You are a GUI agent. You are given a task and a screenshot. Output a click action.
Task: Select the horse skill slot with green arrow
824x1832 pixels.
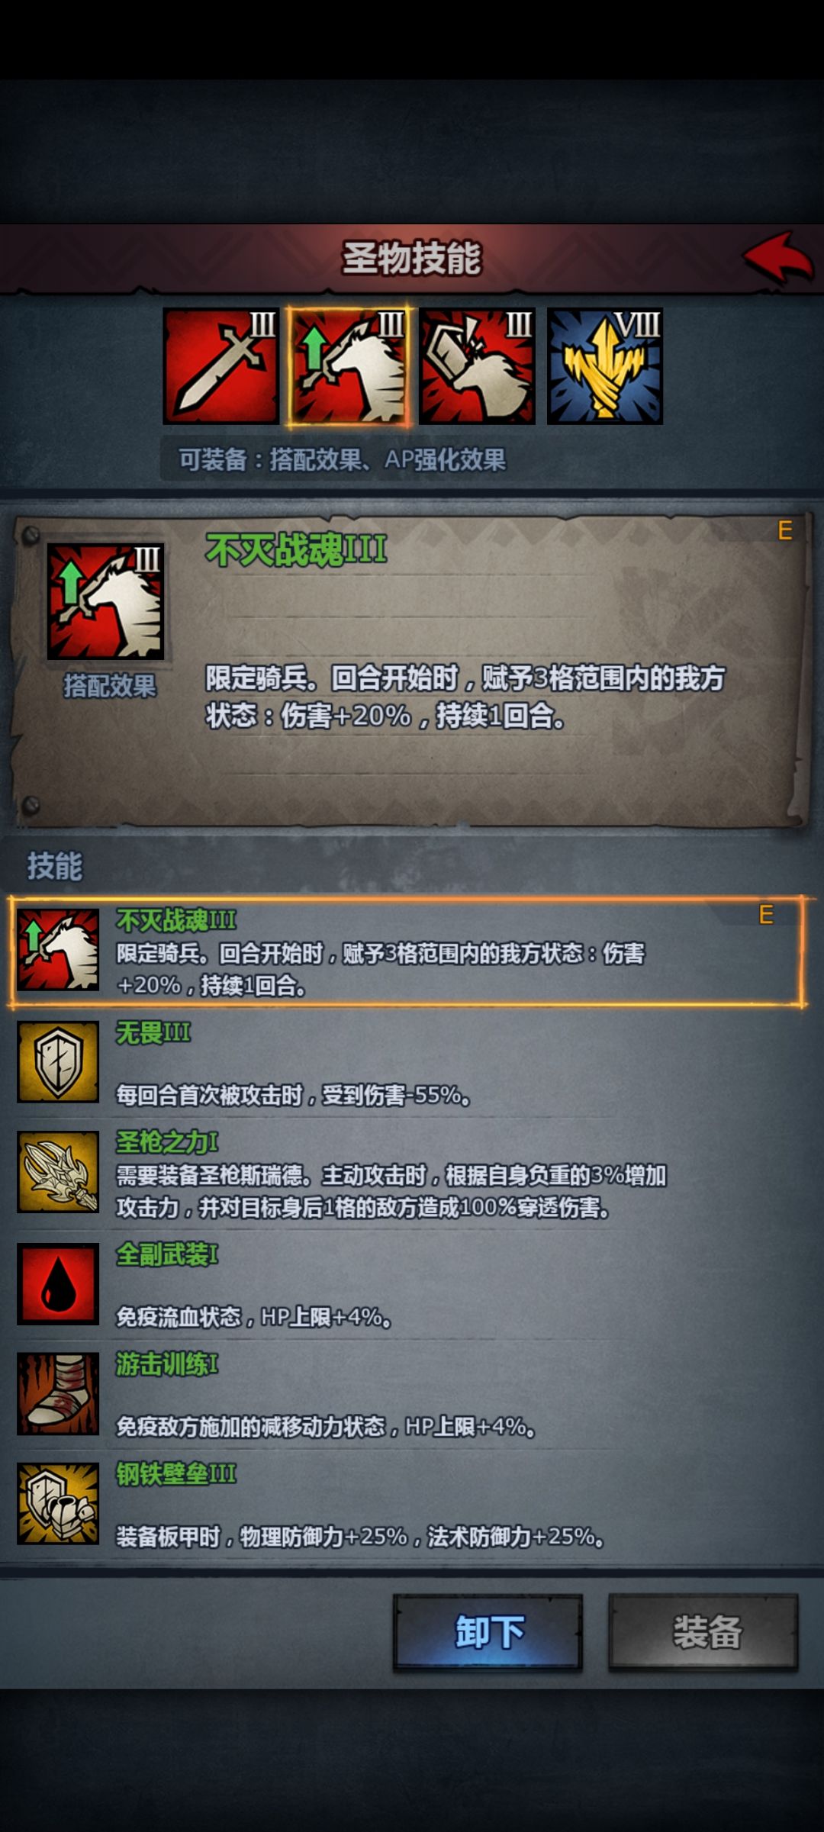click(349, 366)
